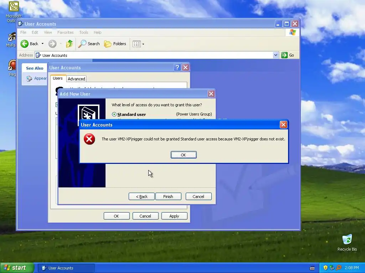Open the File menu

(x=23, y=32)
